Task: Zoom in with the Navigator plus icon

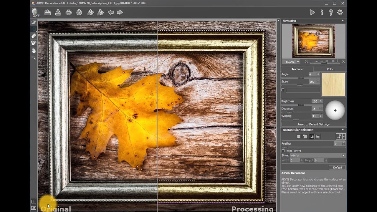Action: [x=343, y=62]
